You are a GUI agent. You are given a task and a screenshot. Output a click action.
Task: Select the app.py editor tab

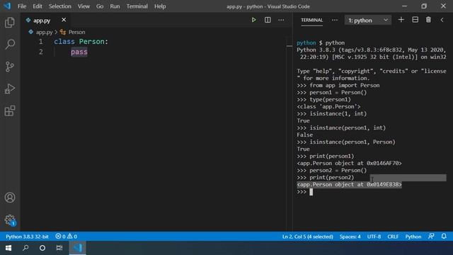[x=42, y=21]
